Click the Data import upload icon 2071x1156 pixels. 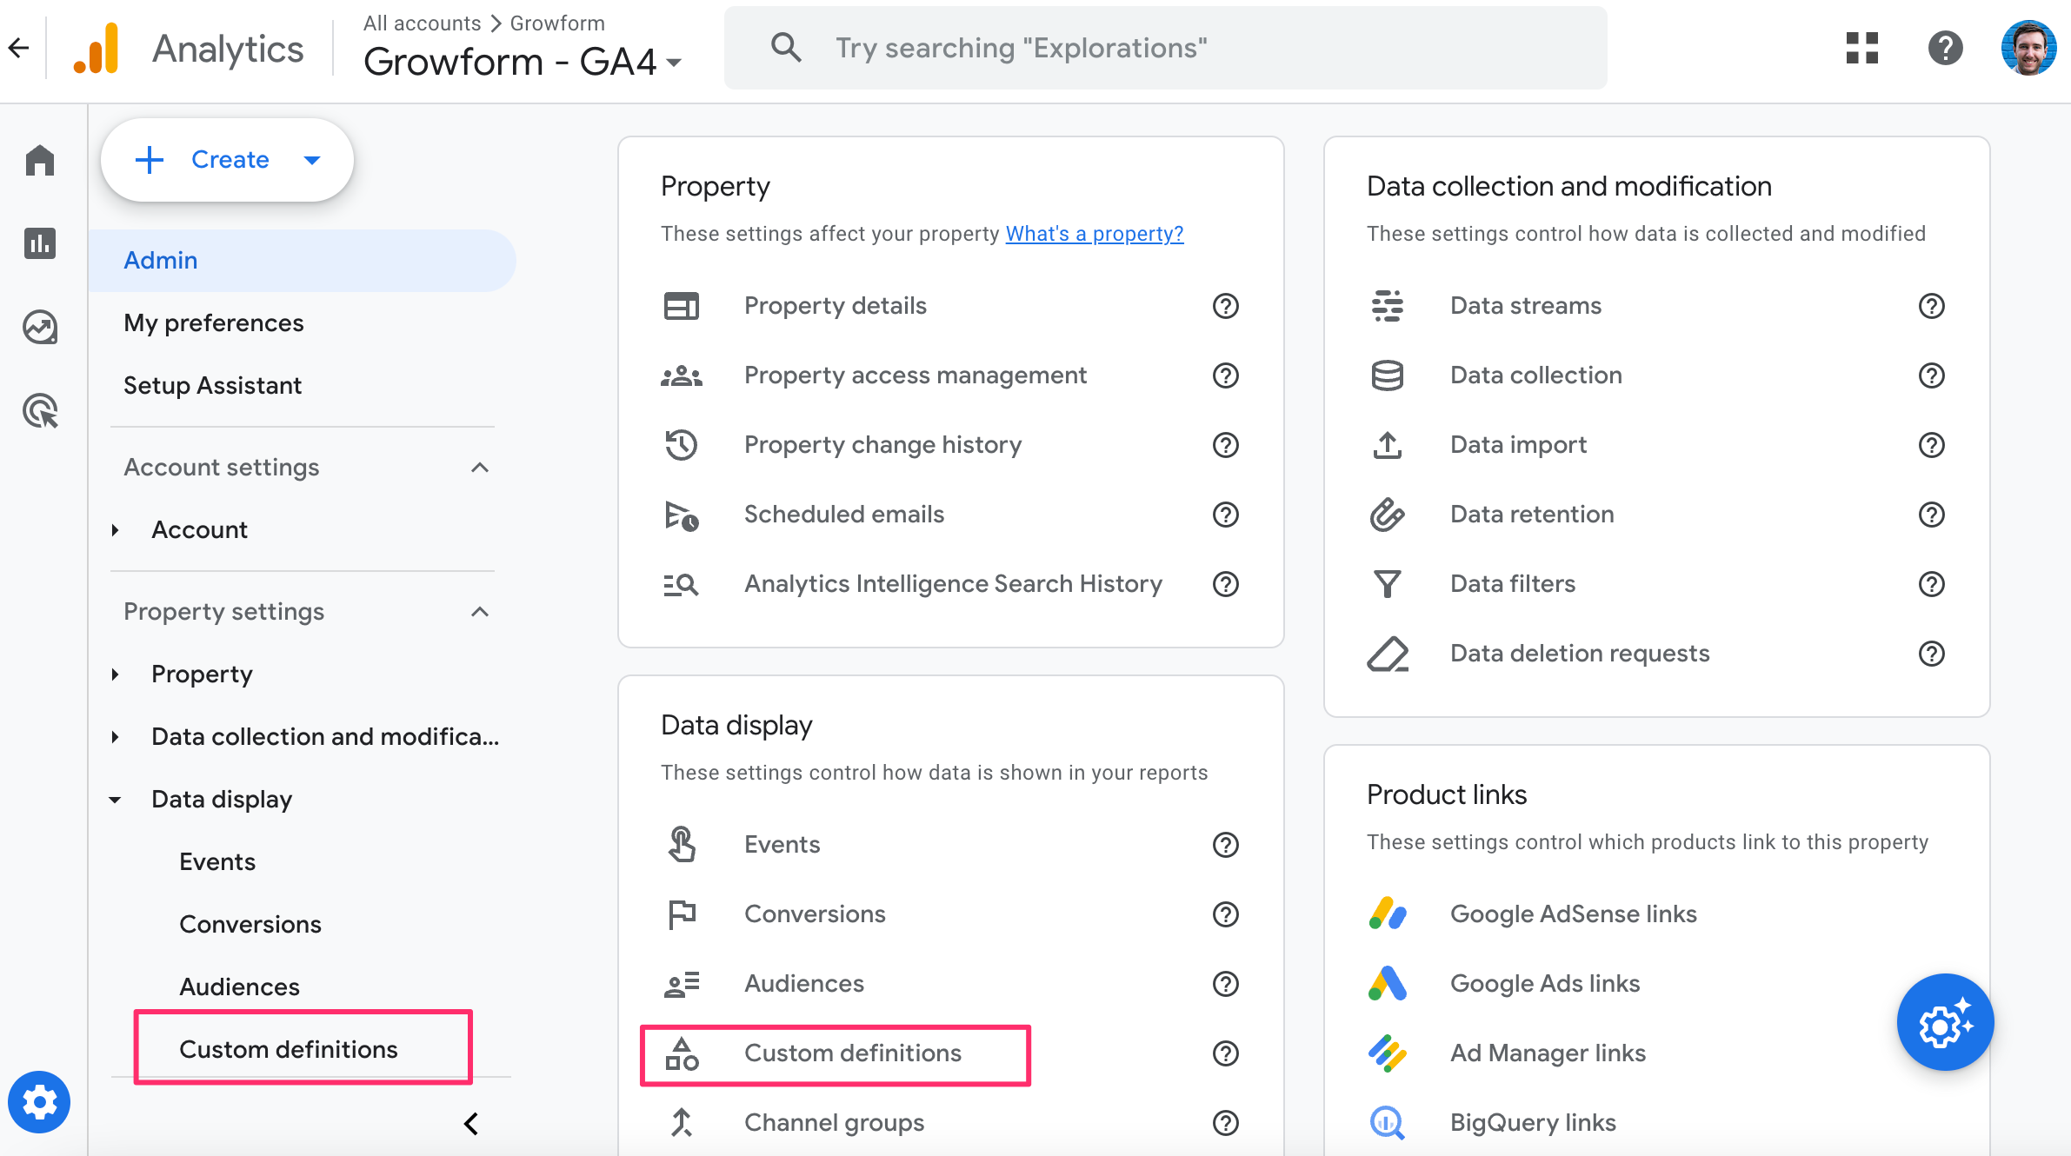tap(1388, 445)
